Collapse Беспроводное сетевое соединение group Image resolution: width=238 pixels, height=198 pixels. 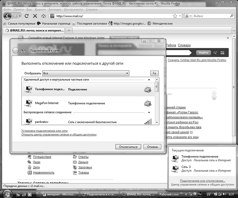(x=149, y=112)
